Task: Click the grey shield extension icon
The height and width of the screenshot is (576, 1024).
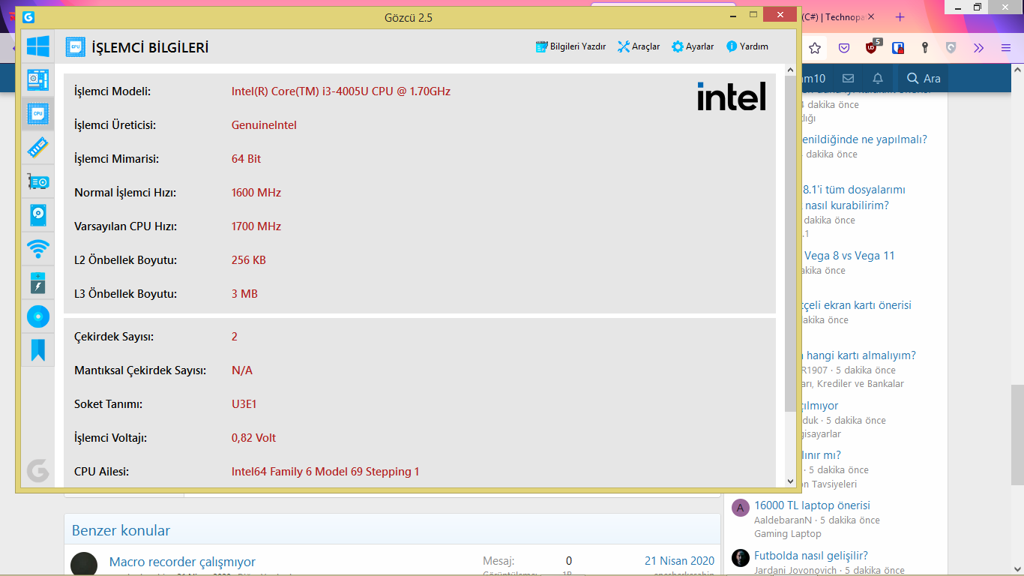Action: pos(951,48)
